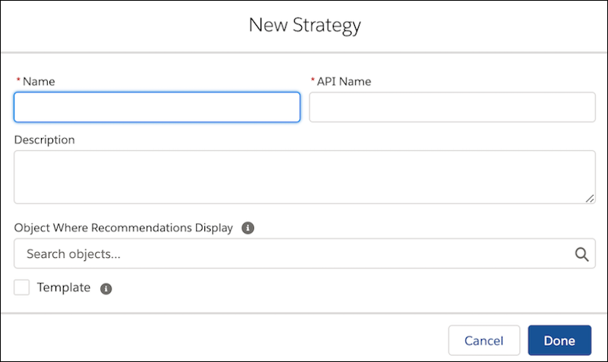Click the New Strategy dialog title
This screenshot has width=608, height=362.
point(305,26)
